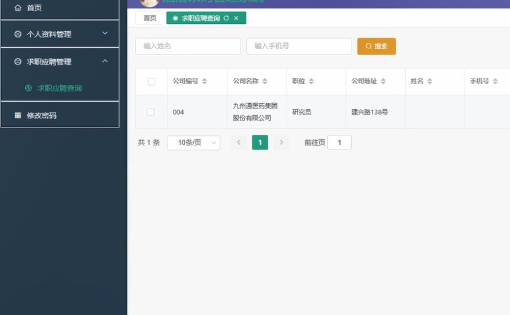The width and height of the screenshot is (510, 315).
Task: Focus the 输入姓名 input field
Action: click(188, 46)
